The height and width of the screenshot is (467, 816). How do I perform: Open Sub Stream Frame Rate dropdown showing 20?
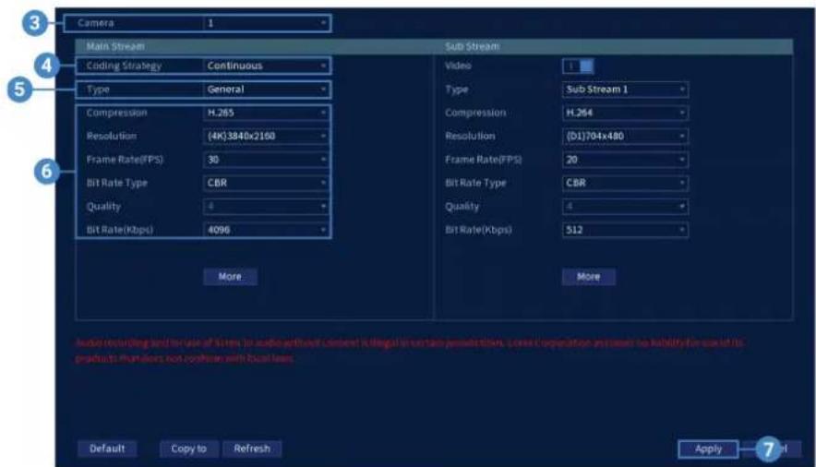[625, 160]
